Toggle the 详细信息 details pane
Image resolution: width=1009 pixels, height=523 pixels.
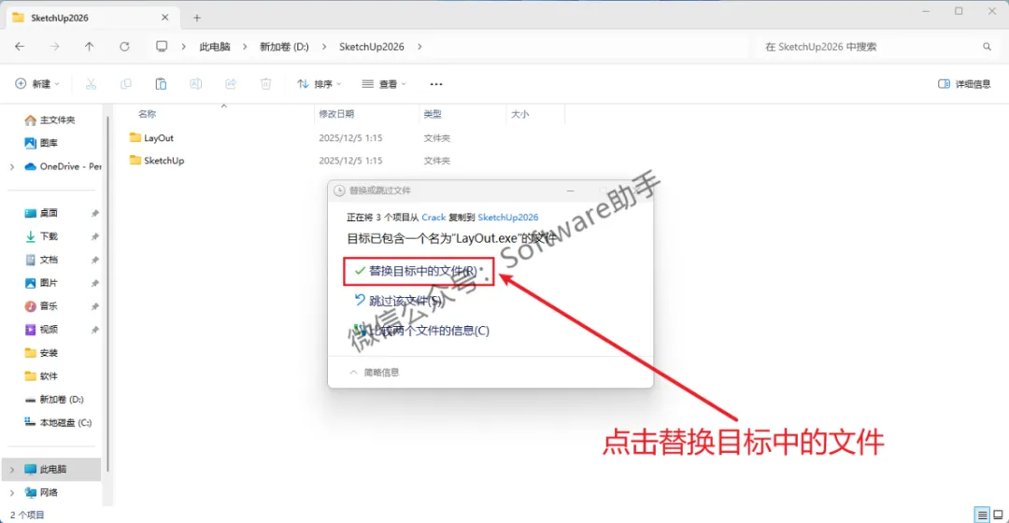pyautogui.click(x=964, y=84)
